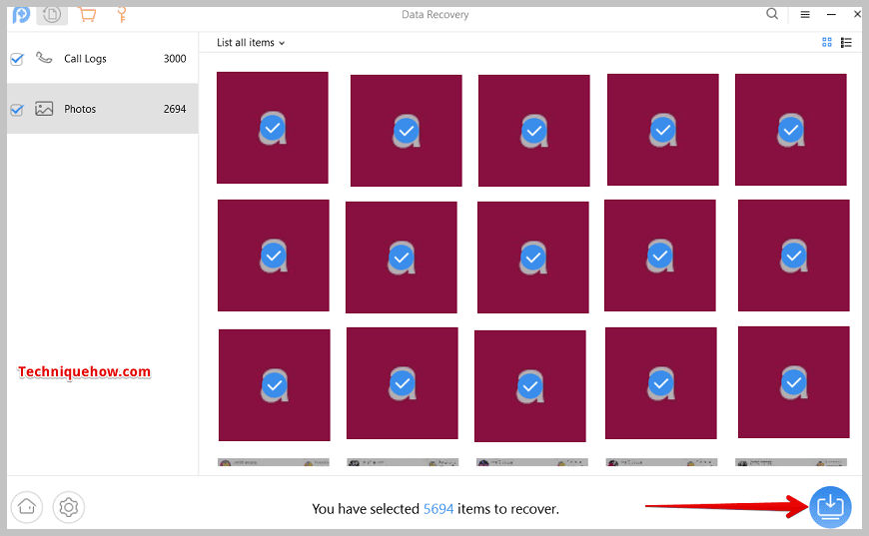The width and height of the screenshot is (869, 536).
Task: Deselect the third photo in the top row
Action: [x=534, y=131]
